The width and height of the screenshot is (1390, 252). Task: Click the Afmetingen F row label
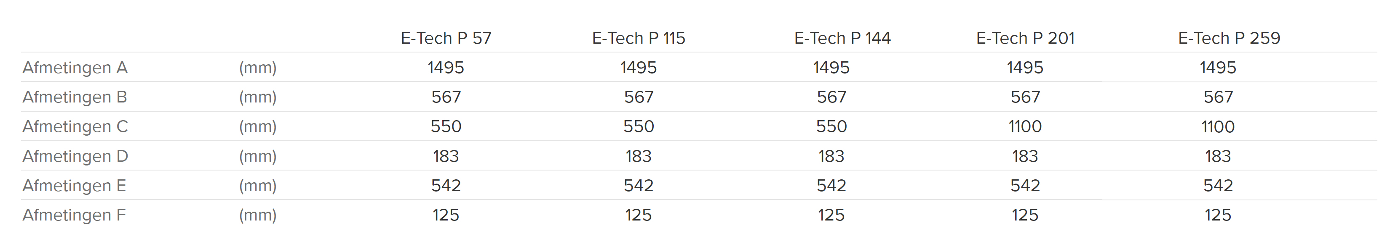(74, 215)
